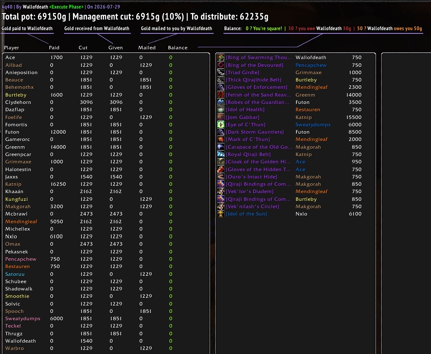
Task: Sort by the Mailed column header
Action: point(147,48)
